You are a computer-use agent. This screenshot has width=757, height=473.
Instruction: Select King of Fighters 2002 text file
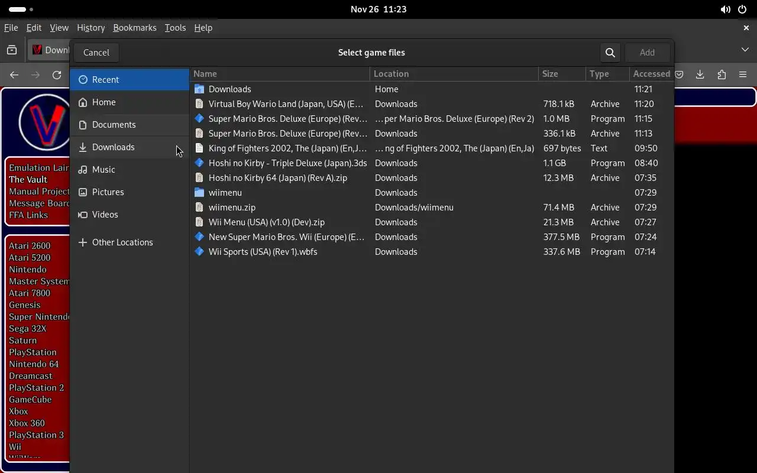[x=432, y=148]
